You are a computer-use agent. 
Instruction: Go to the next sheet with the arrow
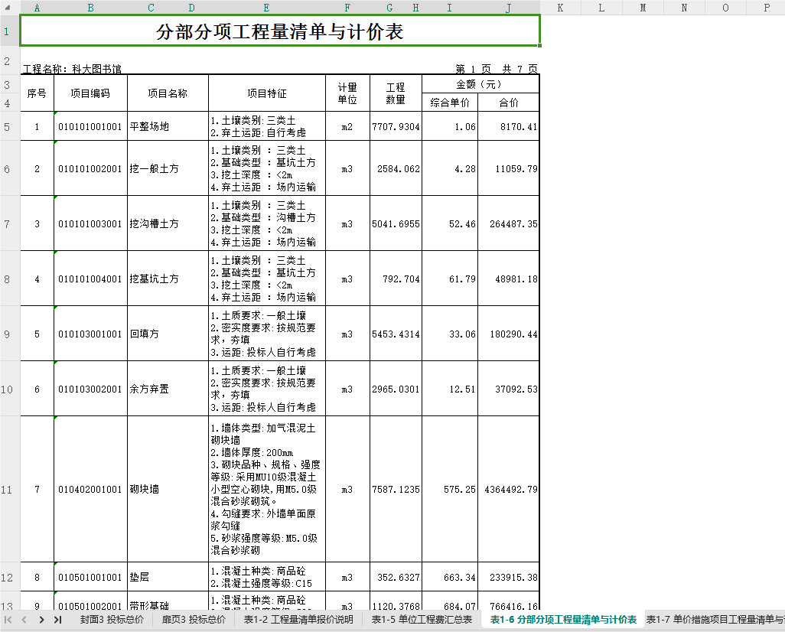point(41,620)
